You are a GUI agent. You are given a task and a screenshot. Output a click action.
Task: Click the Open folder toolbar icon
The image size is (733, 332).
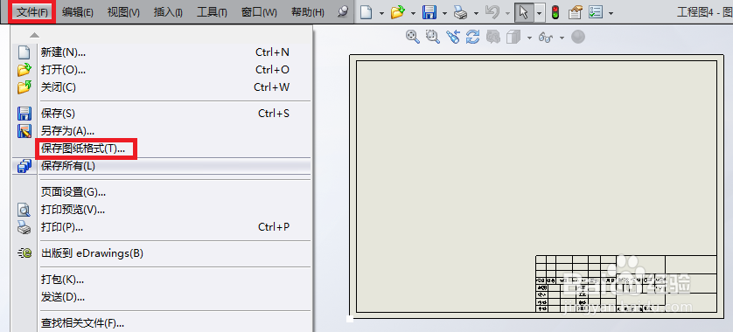[397, 12]
